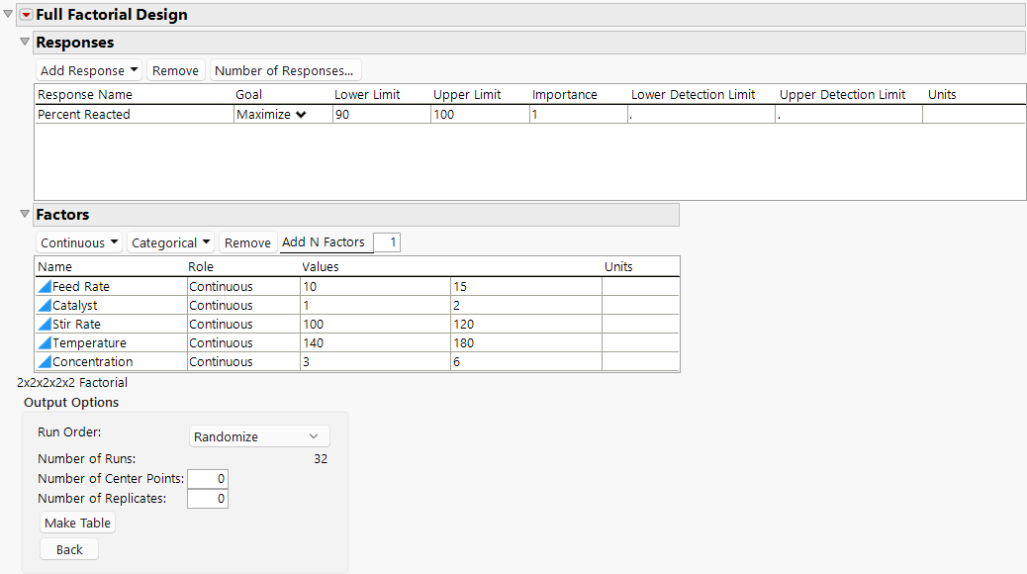Click Remove in the Responses toolbar
This screenshot has height=574, width=1027.
click(175, 70)
